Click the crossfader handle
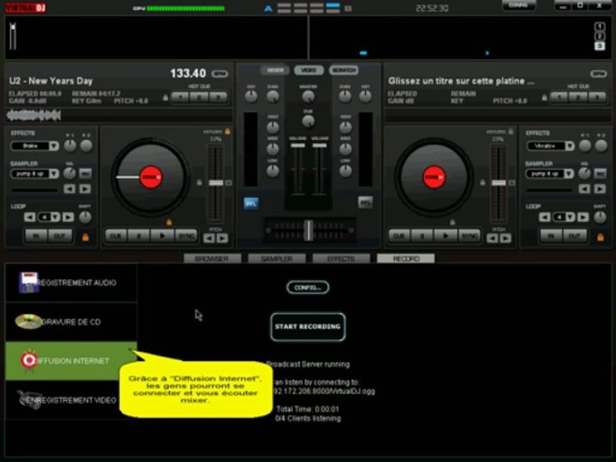This screenshot has width=616, height=462. coord(309,230)
